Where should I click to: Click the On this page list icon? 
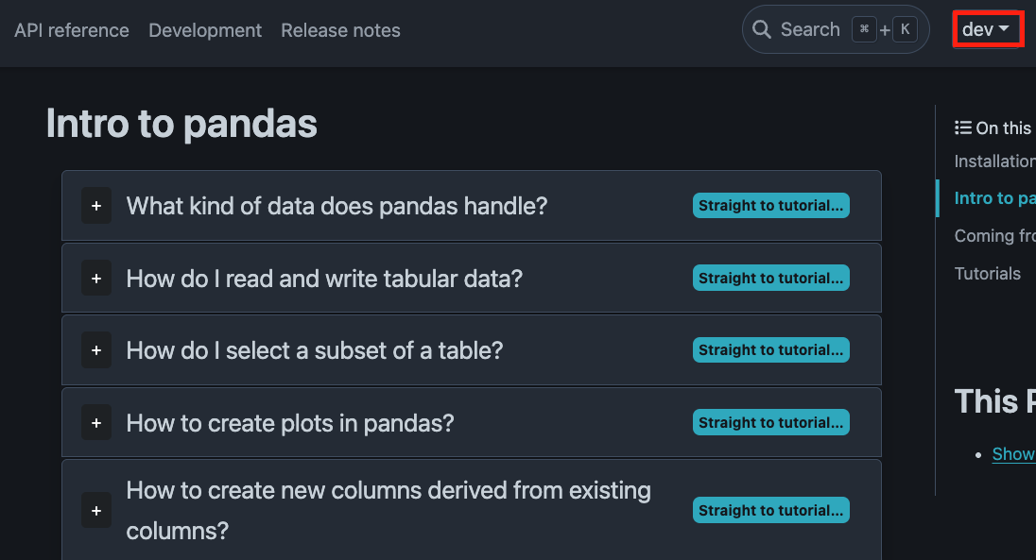962,128
